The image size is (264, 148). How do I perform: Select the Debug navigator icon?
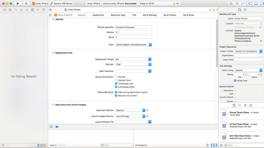pos(32,10)
